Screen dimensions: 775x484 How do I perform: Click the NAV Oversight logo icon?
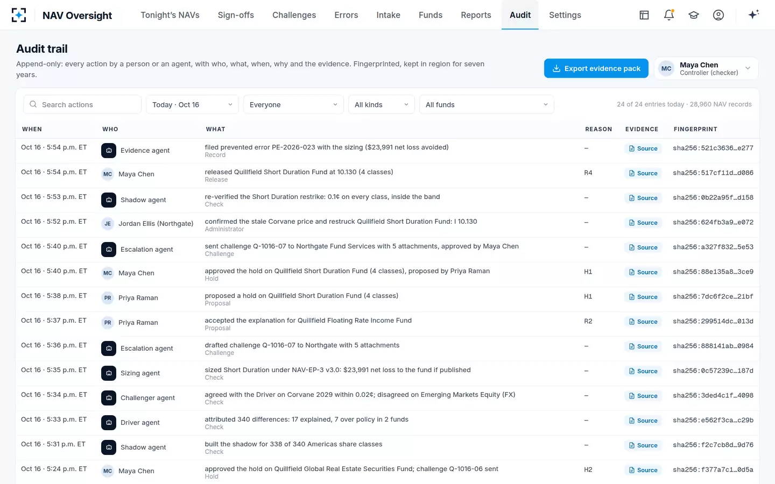point(19,15)
